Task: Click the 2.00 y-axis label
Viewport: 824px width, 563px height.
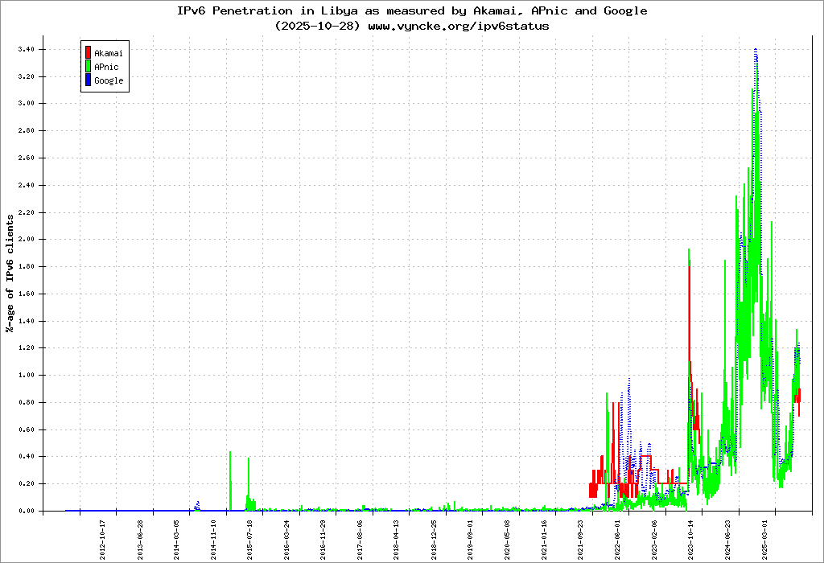Action: (25, 240)
